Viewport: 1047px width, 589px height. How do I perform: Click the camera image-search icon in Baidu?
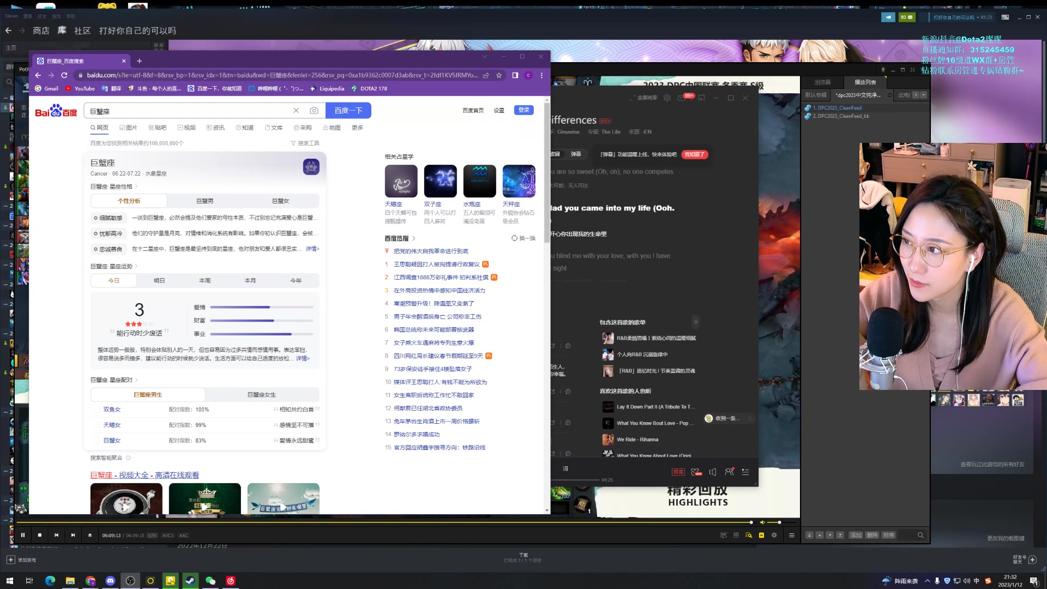point(314,111)
